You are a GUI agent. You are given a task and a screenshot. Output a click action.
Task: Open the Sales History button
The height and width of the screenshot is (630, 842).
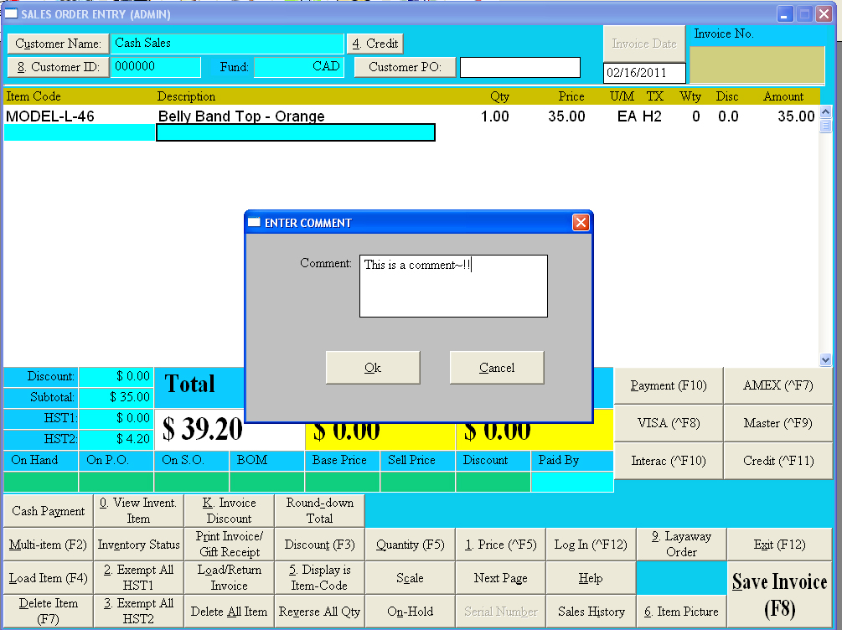coord(591,612)
